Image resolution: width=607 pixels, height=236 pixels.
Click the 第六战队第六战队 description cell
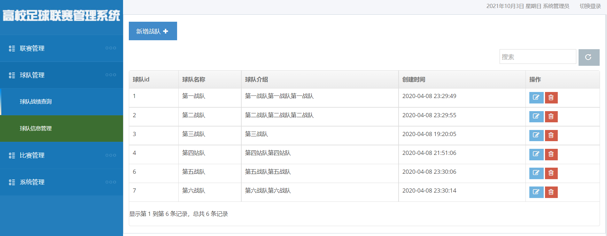click(x=320, y=192)
